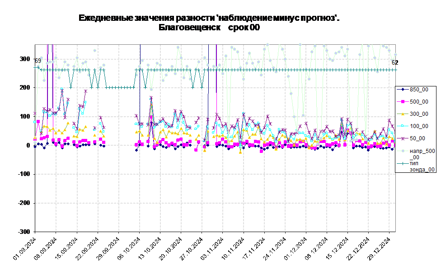Click the date label 15.12.2024
Viewport: 441px width, 271px height.
point(337,248)
